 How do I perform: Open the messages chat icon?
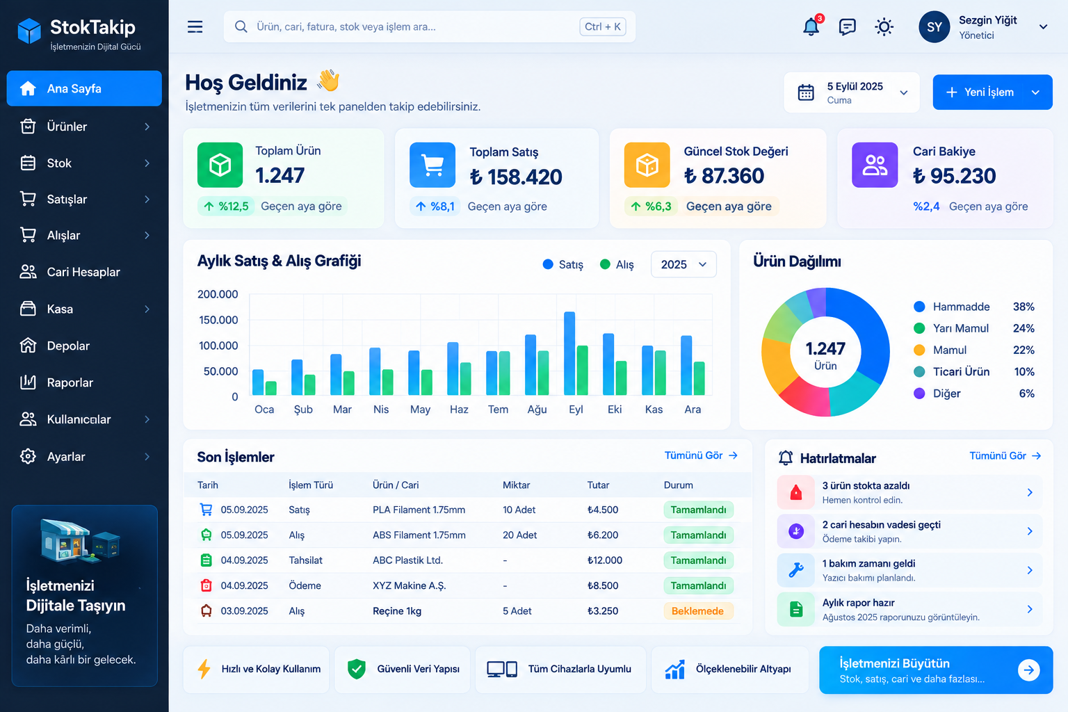pyautogui.click(x=847, y=27)
